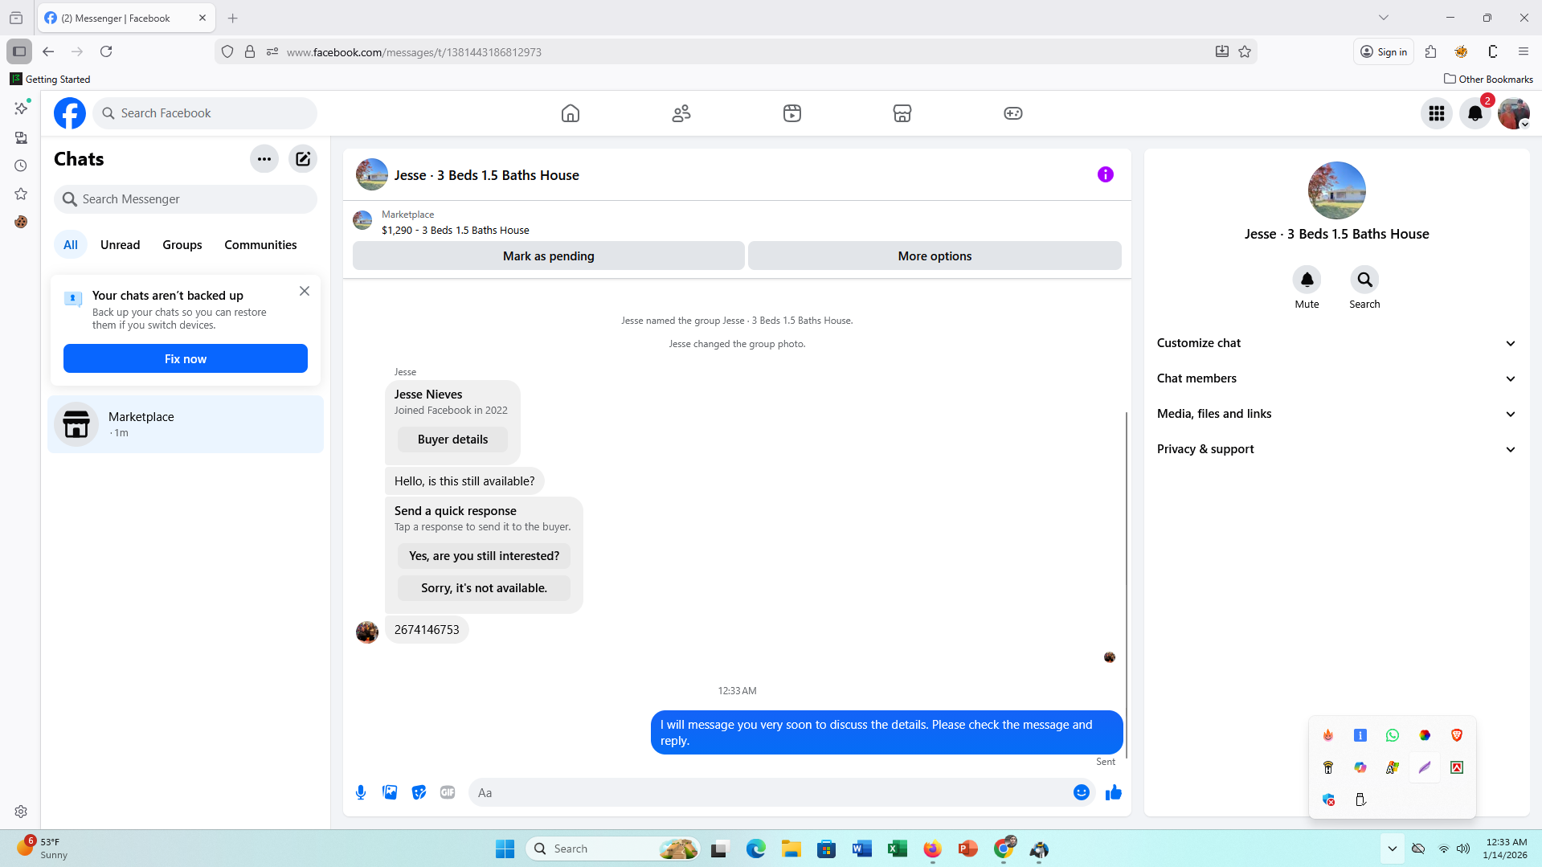Image resolution: width=1542 pixels, height=867 pixels.
Task: Open the Reels video icon in top navigation
Action: coord(791,113)
